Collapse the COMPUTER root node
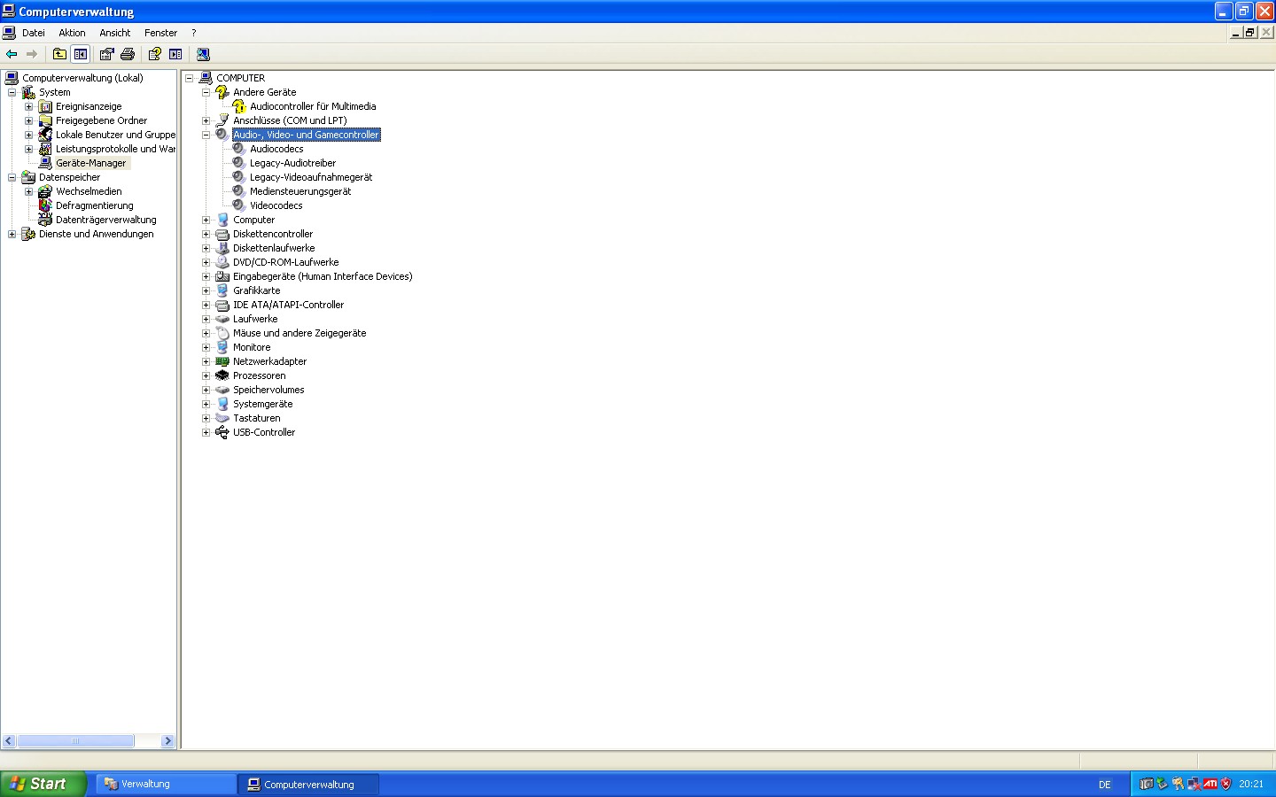This screenshot has width=1276, height=797. pos(189,78)
